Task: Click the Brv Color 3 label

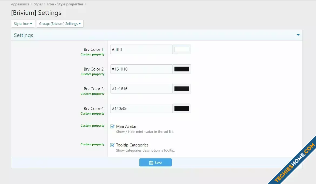Action: pyautogui.click(x=94, y=89)
